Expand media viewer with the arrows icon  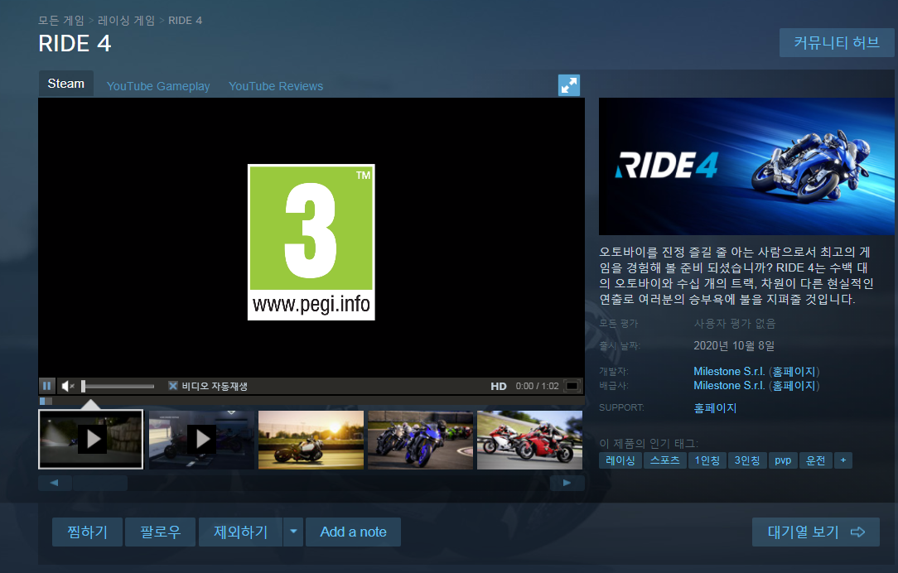click(x=568, y=85)
